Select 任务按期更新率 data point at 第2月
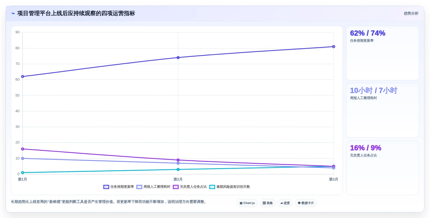Screen dimensions: 430x218 [x=178, y=58]
